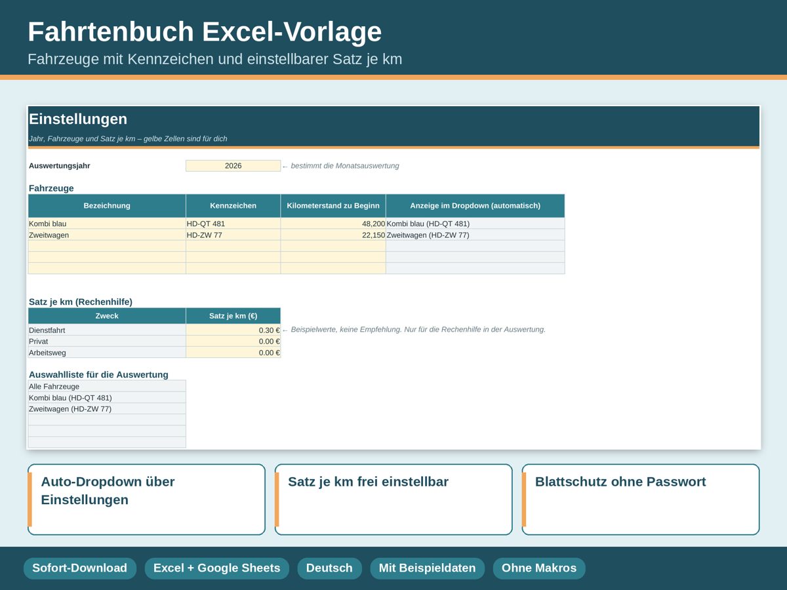The height and width of the screenshot is (590, 787).
Task: Open the "Auto-Dropdown über Einstellungen" feature card
Action: [x=146, y=500]
